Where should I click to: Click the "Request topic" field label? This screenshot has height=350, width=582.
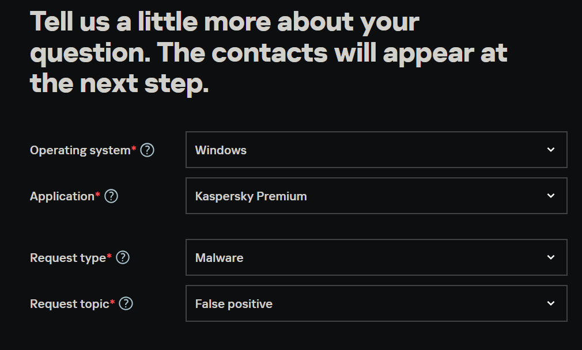point(69,304)
